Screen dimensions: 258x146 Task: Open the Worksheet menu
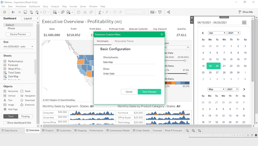(x=21, y=6)
